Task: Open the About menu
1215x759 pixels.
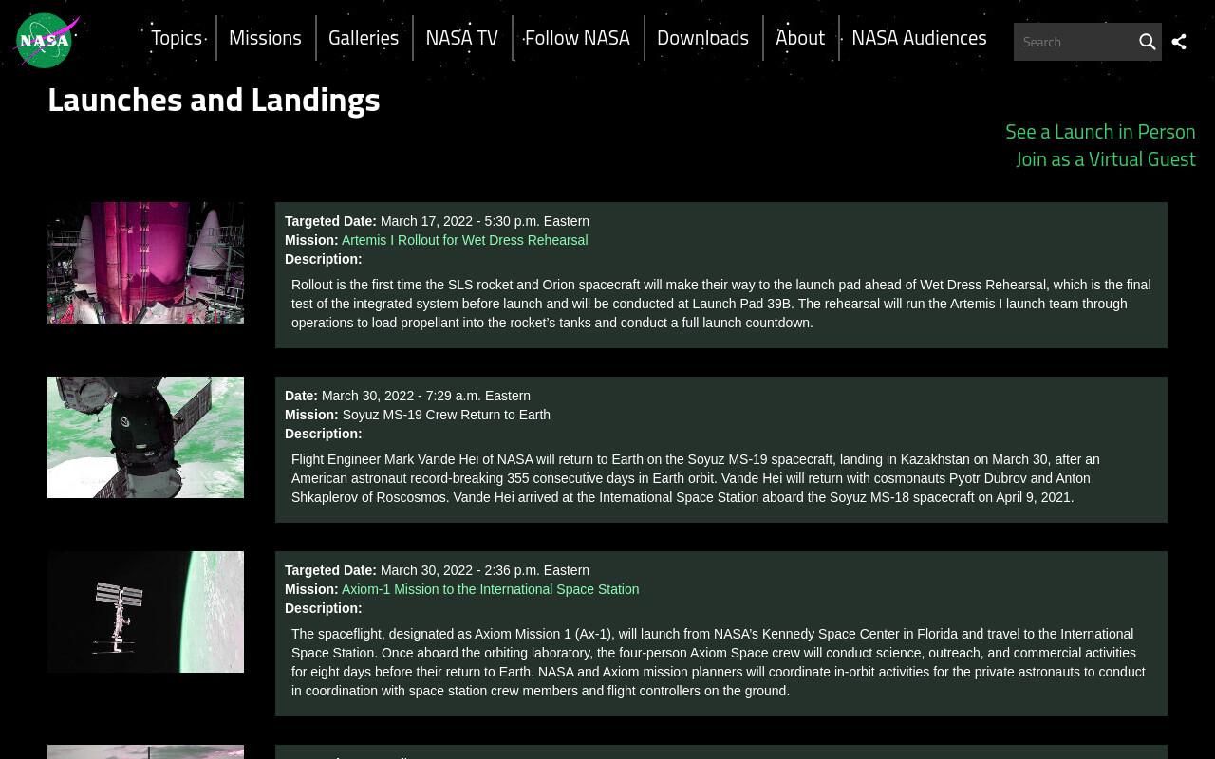Action: click(800, 38)
